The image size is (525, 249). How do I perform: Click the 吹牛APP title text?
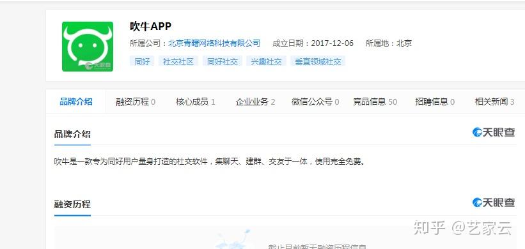click(151, 26)
